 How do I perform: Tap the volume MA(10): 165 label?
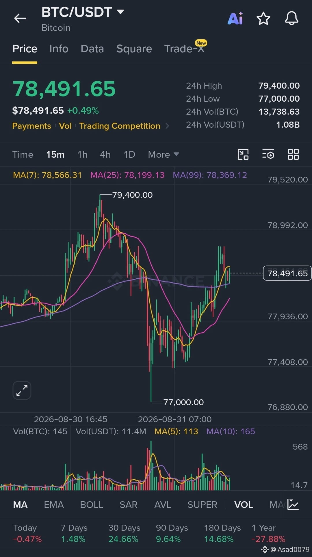[x=231, y=431]
